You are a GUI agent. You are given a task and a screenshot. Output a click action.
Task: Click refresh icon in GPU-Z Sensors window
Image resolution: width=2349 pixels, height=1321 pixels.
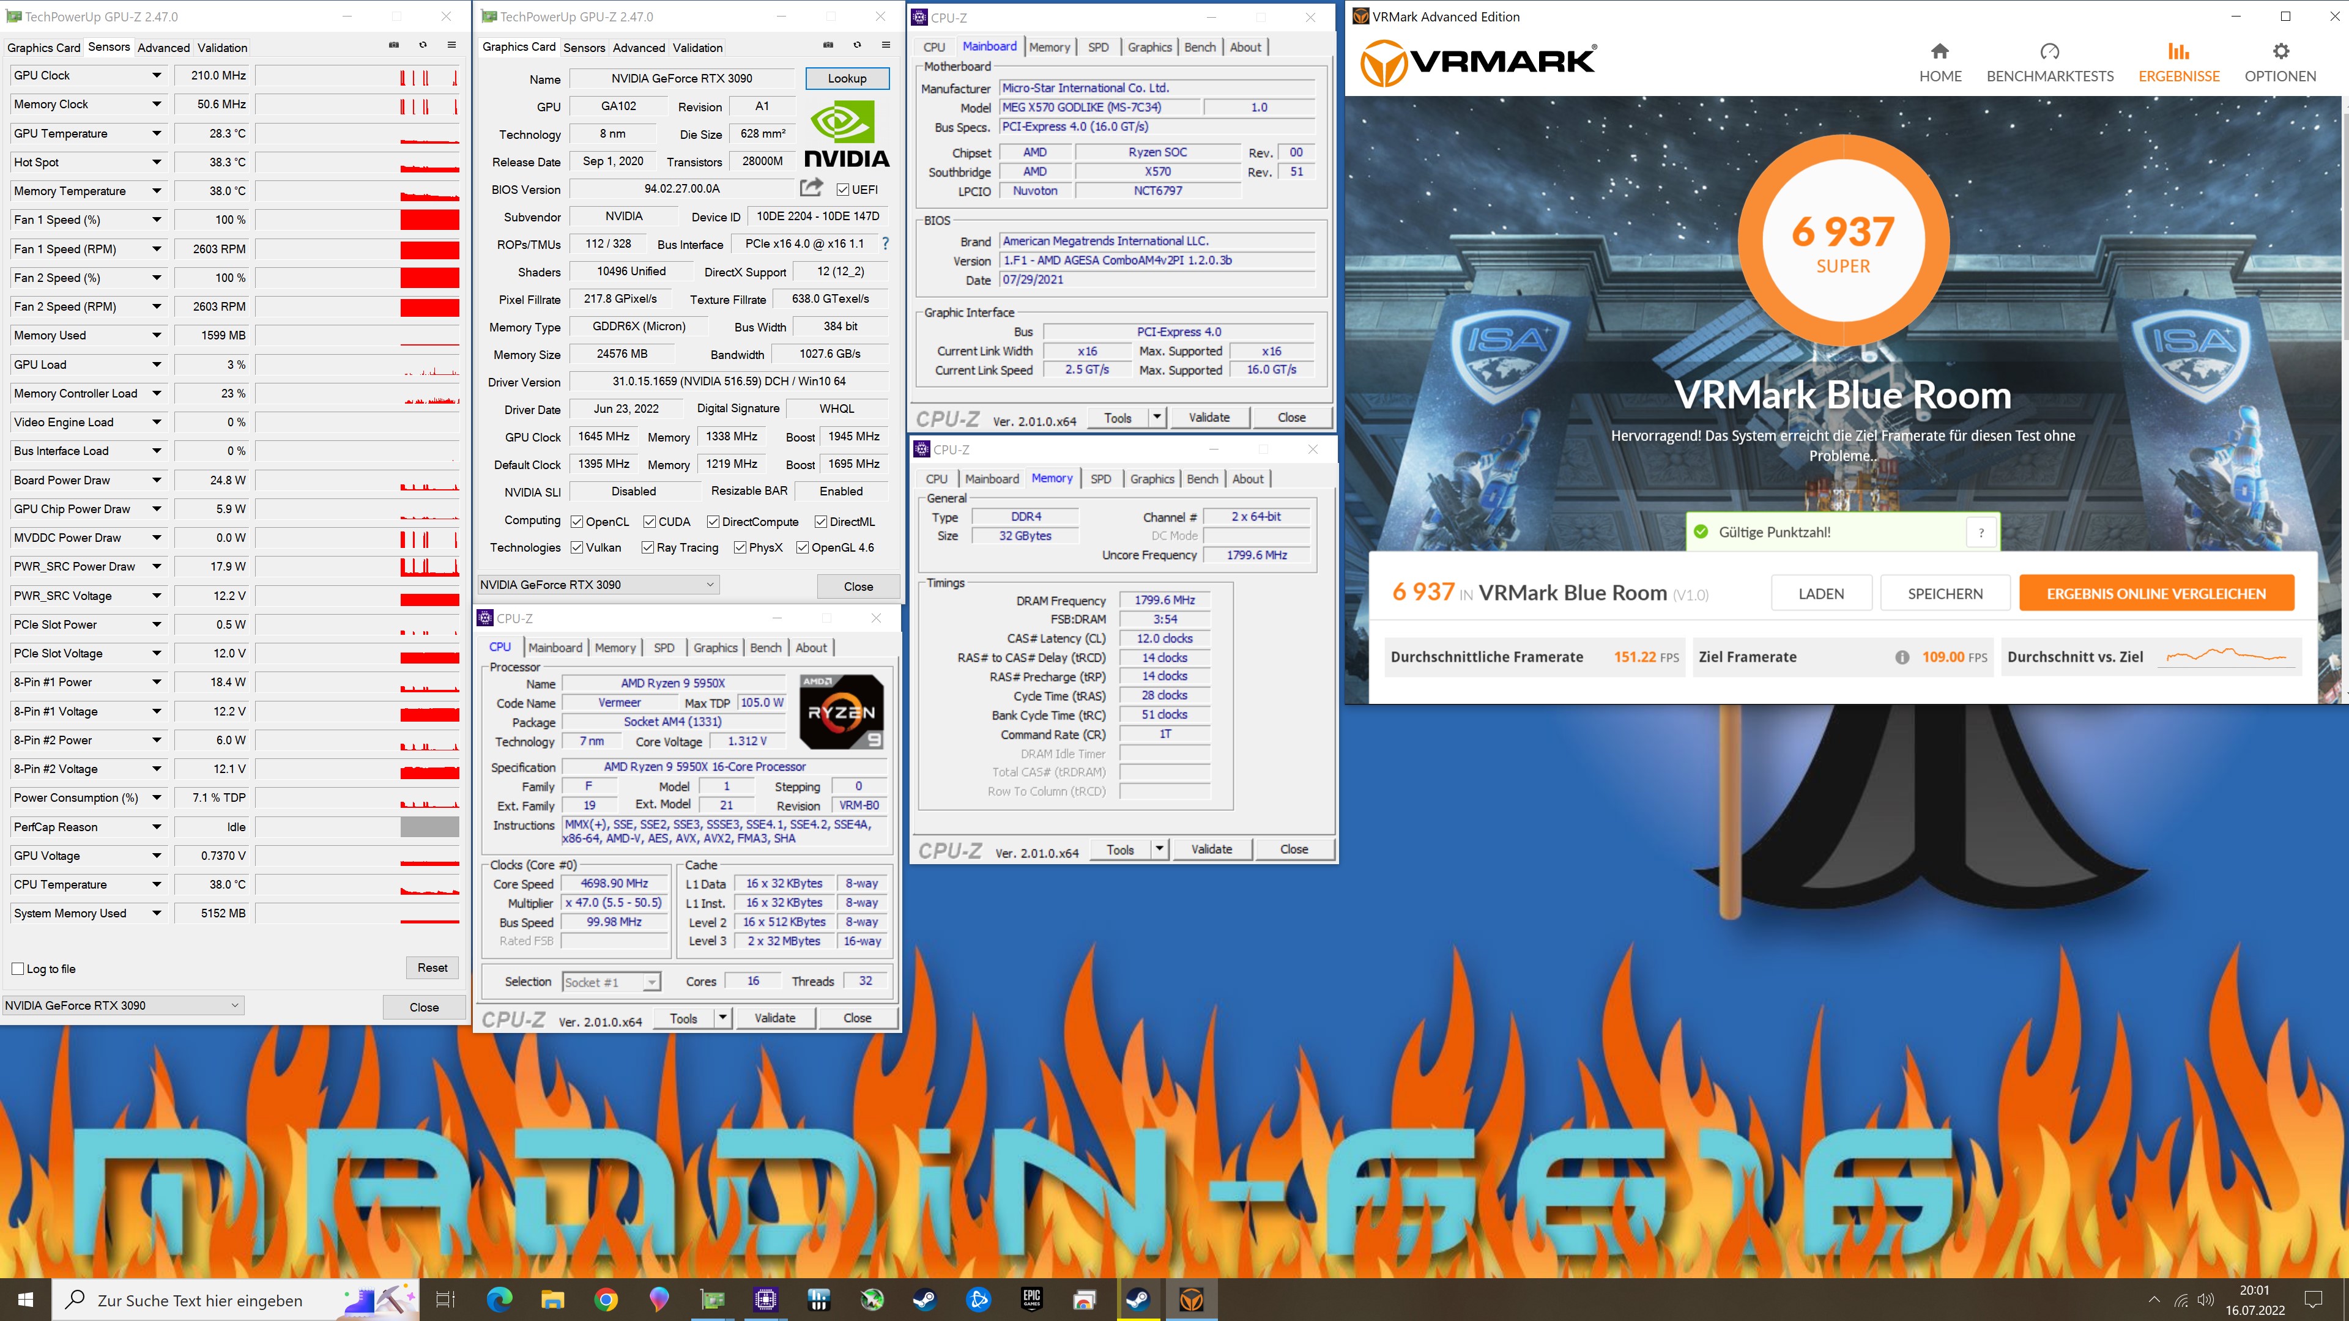[422, 45]
